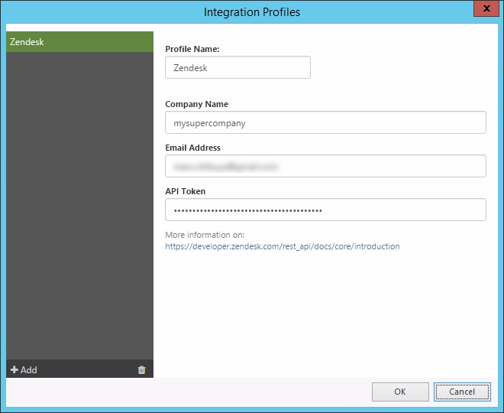Click the 'Email Address' label
The width and height of the screenshot is (504, 413).
193,148
